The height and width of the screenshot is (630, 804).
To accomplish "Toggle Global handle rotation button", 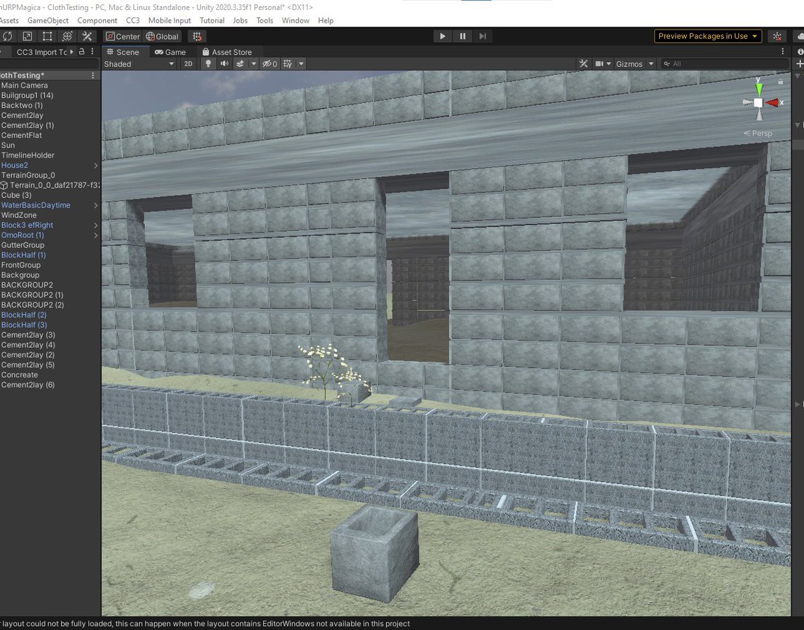I will (162, 37).
